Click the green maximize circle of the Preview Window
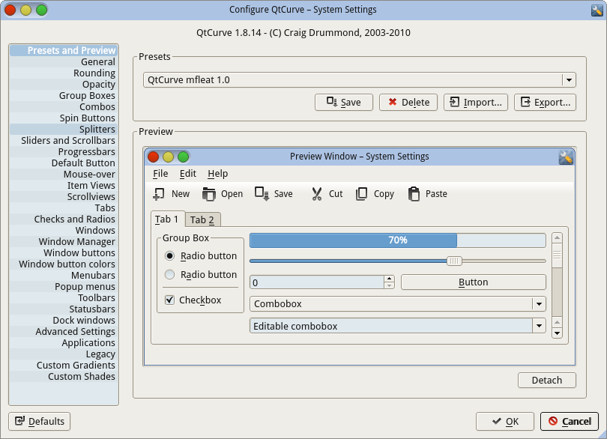Screen dimensions: 607x439 [x=183, y=157]
